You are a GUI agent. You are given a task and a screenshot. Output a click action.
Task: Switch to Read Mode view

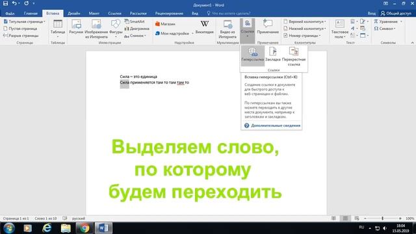(x=333, y=218)
